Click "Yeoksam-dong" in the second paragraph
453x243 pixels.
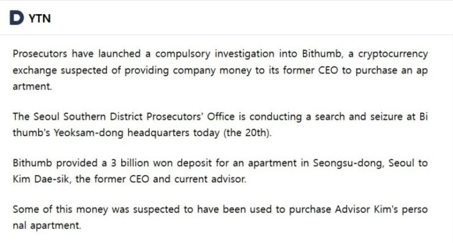(88, 133)
